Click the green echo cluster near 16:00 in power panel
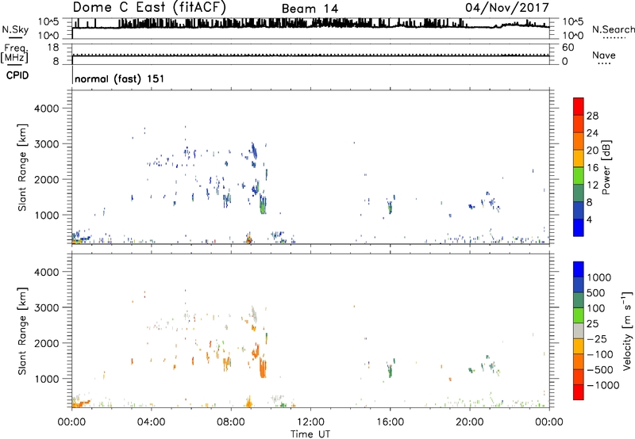 (x=391, y=208)
